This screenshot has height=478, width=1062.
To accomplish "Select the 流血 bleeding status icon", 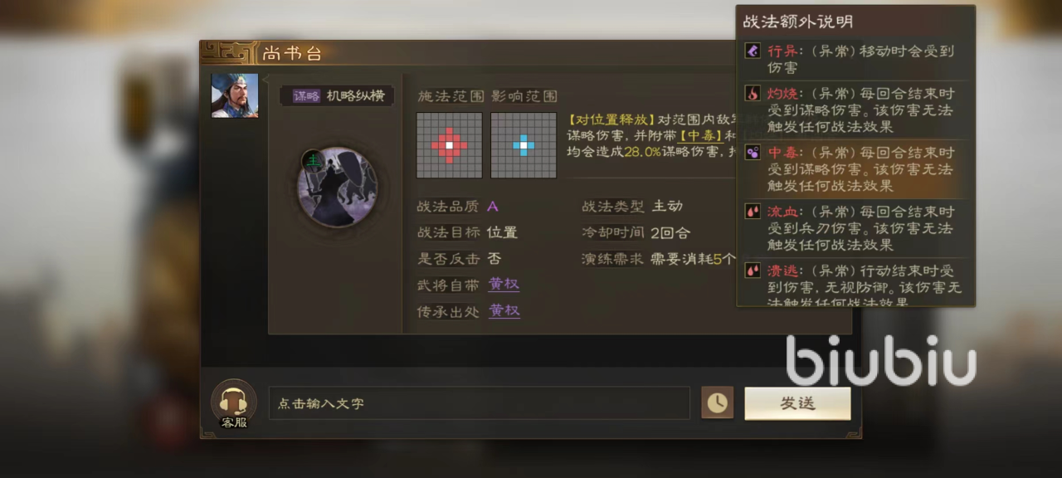I will [753, 212].
